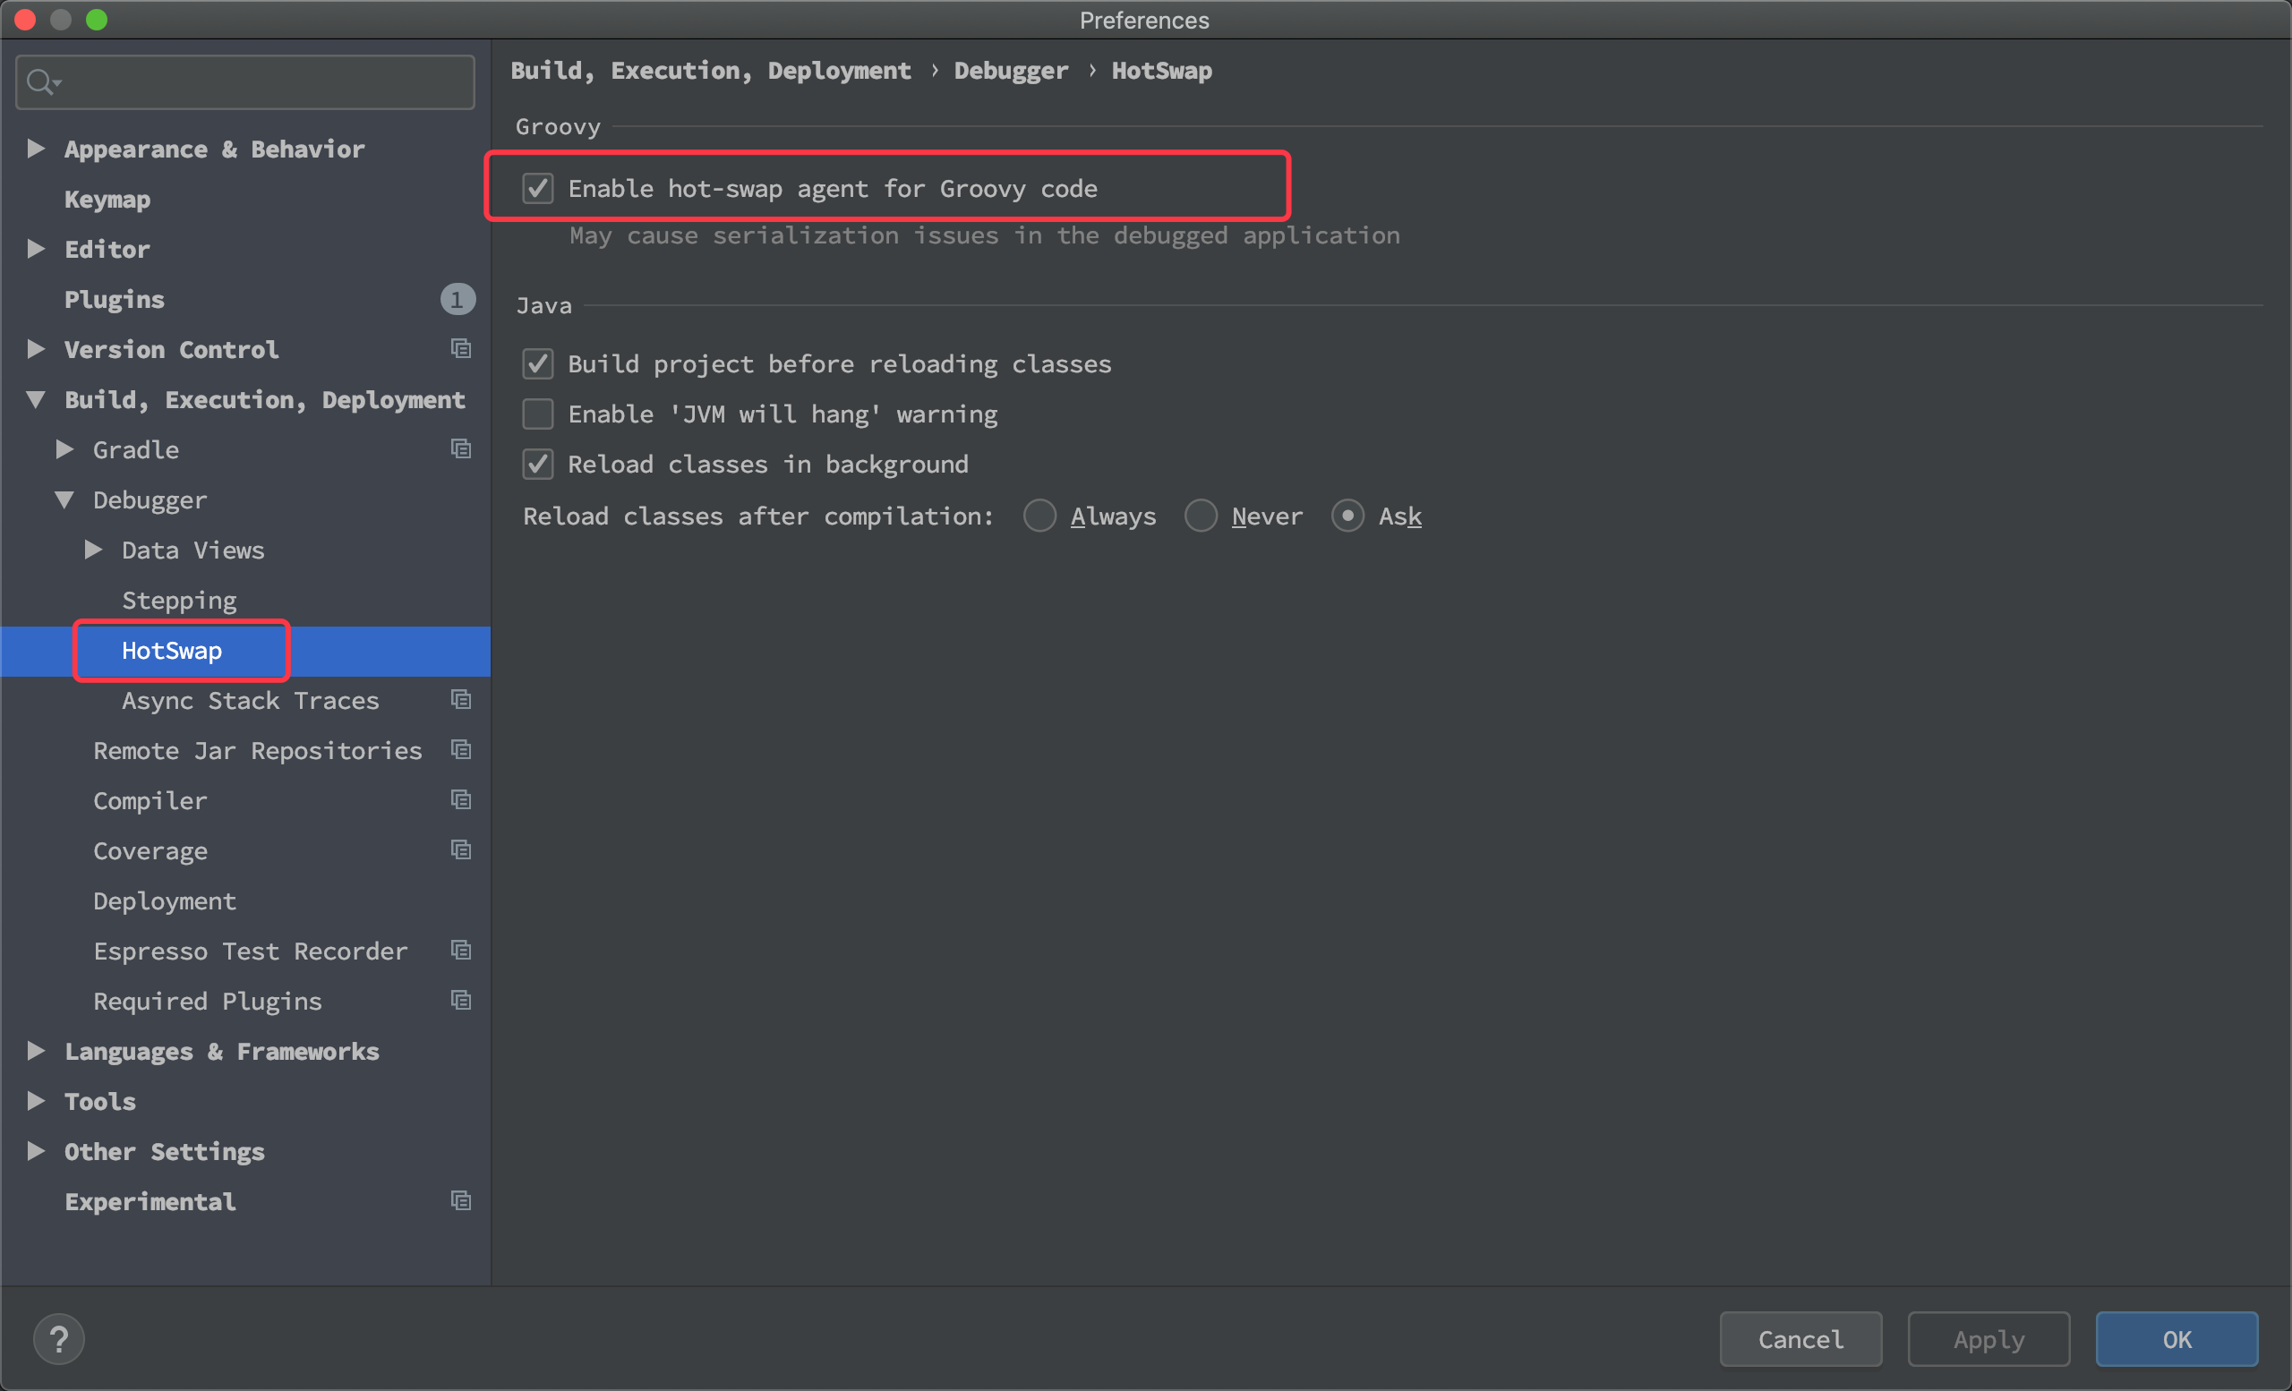Click the copy settings icon next to Version Control
Image resolution: width=2292 pixels, height=1391 pixels.
tap(462, 347)
